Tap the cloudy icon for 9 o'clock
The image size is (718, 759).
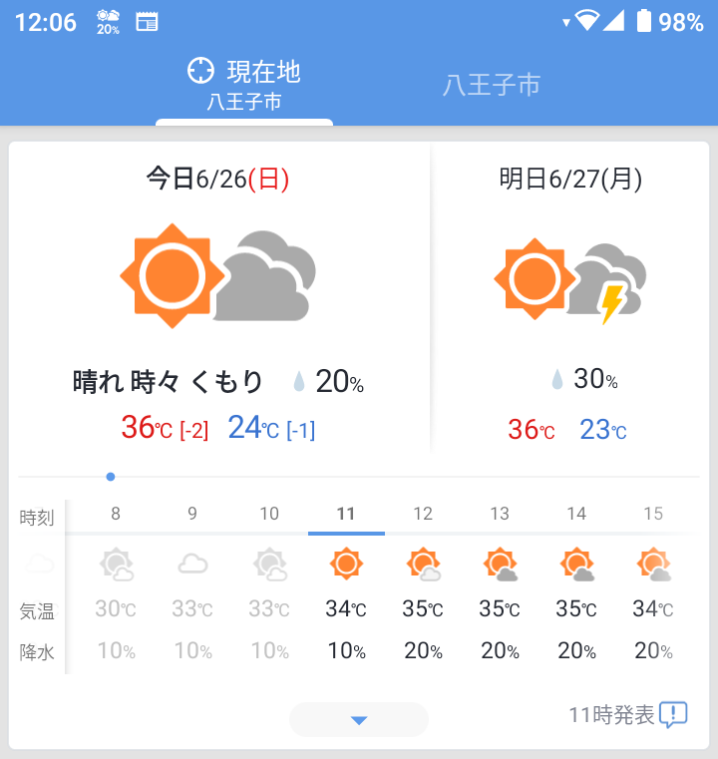point(192,565)
